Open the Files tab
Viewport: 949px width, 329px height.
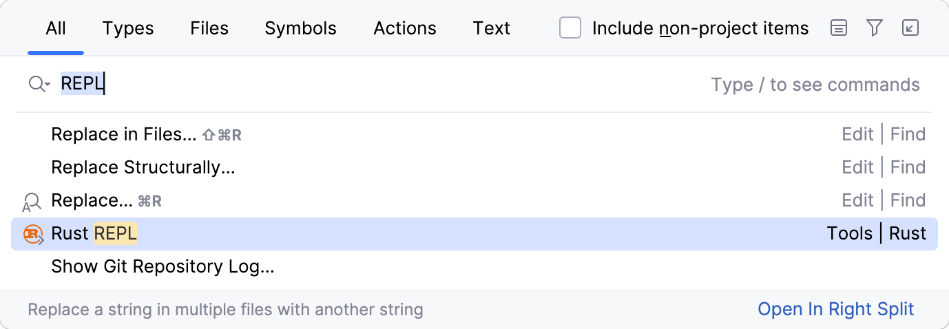click(209, 28)
